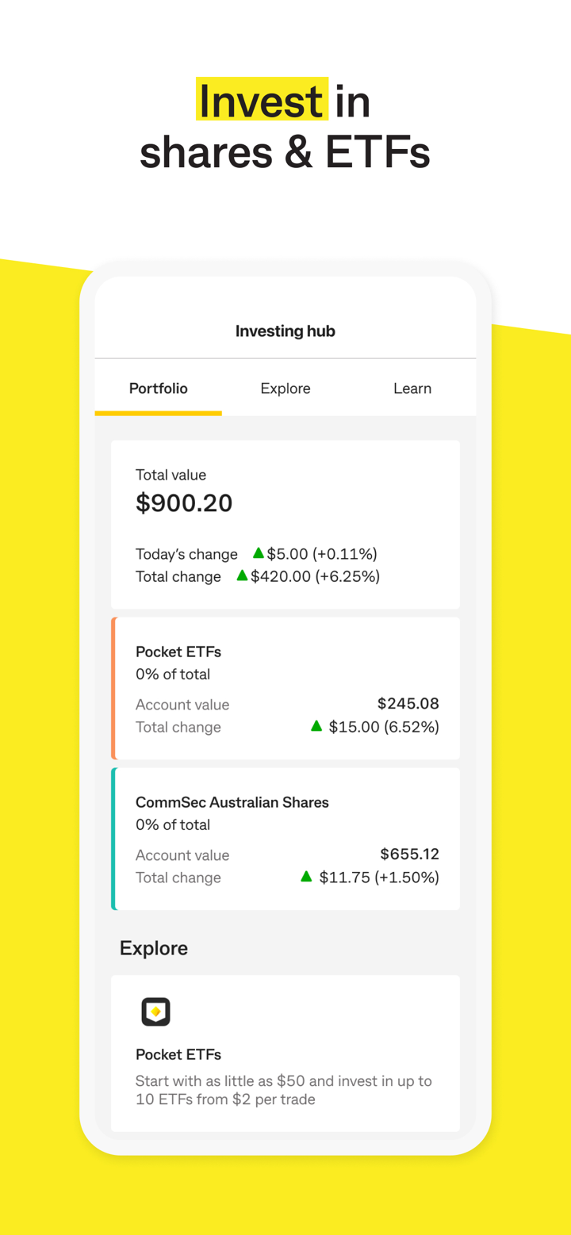Tap 'Start with as little as $50' description
Viewport: 571px width, 1235px height.
[x=283, y=1090]
